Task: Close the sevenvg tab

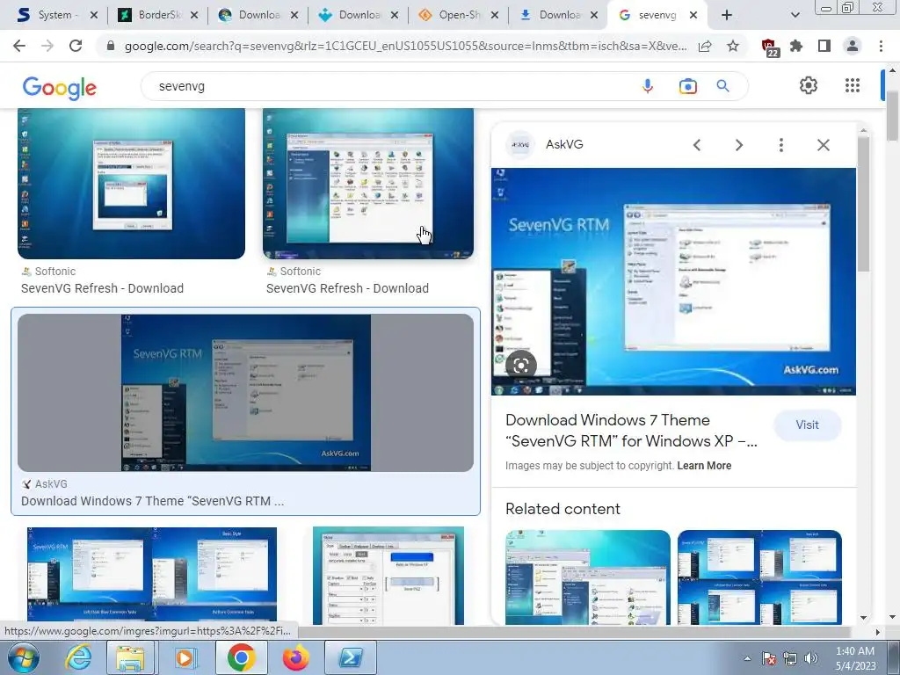Action: click(693, 15)
